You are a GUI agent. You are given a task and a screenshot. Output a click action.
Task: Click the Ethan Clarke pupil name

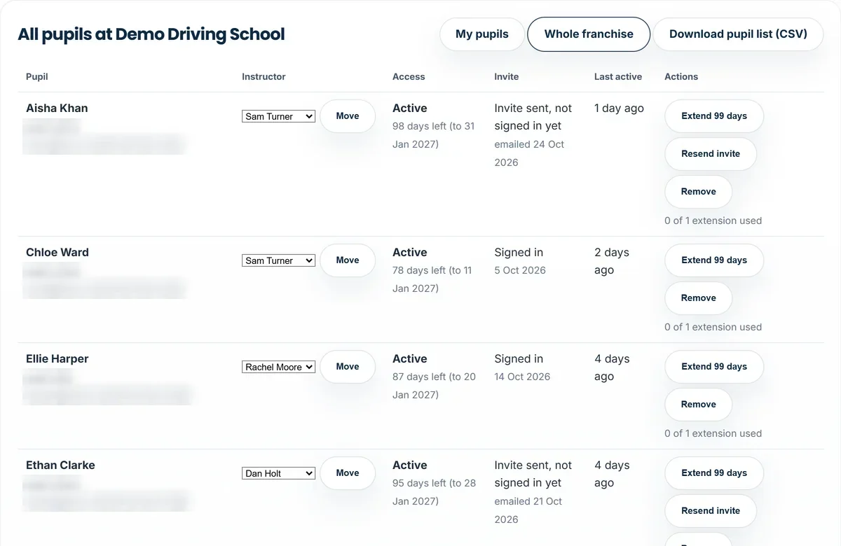[x=60, y=465]
